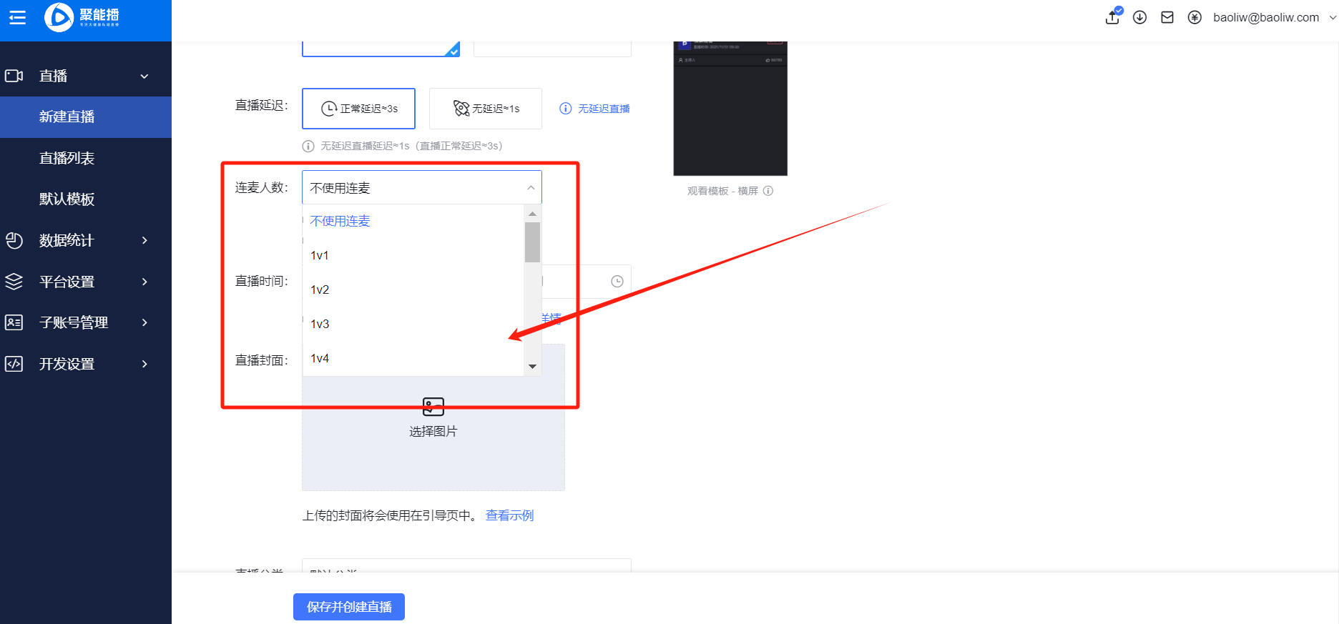1339x624 pixels.
Task: Choose 1v3 from the dropdown list
Action: (x=413, y=324)
